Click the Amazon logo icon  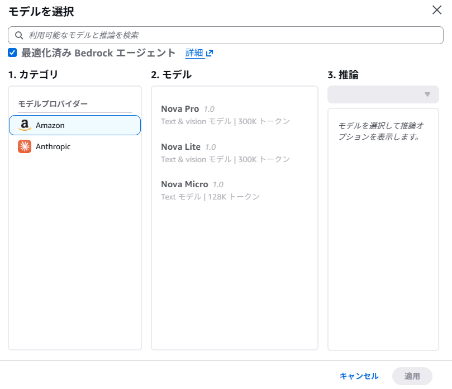(25, 125)
